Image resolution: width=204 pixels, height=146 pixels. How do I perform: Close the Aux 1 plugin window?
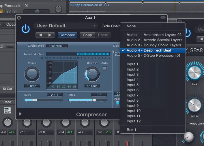pos(19,18)
